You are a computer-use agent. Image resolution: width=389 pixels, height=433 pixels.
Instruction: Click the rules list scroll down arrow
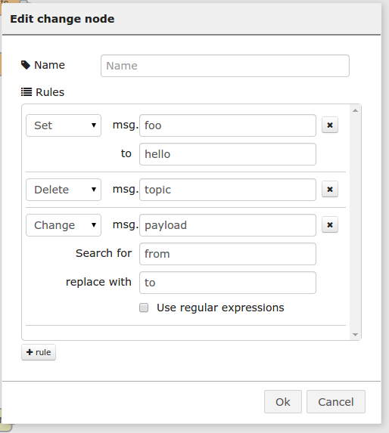click(x=355, y=335)
